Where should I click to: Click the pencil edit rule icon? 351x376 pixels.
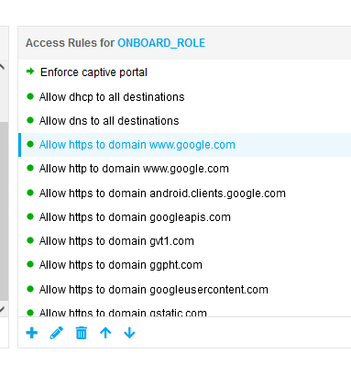(57, 333)
